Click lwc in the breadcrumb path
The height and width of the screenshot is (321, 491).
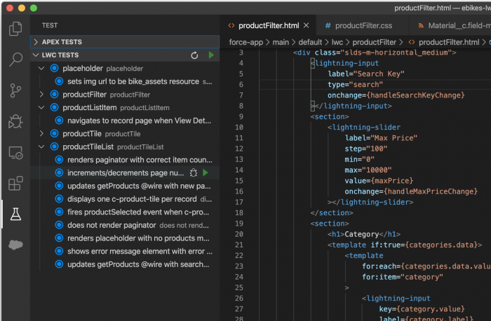tap(337, 42)
